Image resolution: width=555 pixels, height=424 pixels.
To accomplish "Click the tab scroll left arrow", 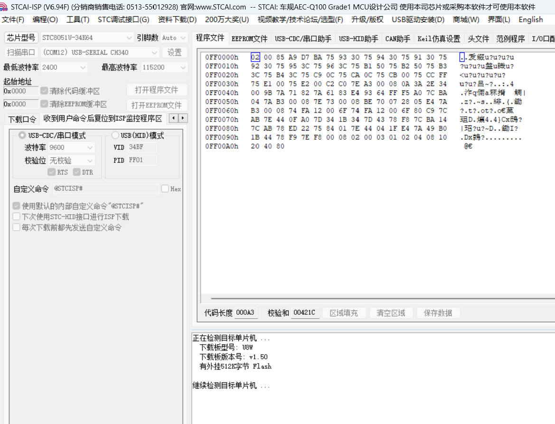I will [x=173, y=118].
